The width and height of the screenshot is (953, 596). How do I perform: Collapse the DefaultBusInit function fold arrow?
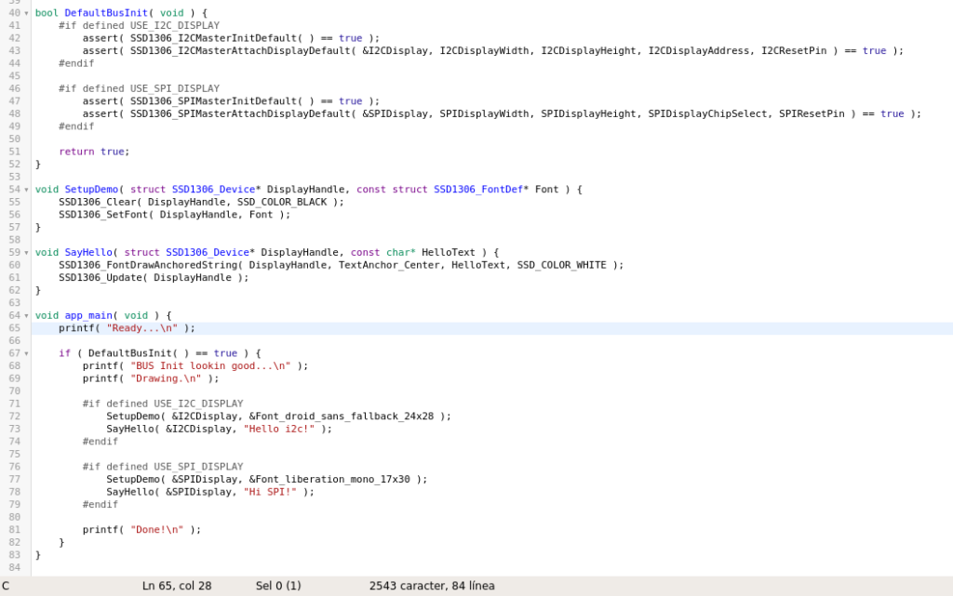click(x=26, y=13)
